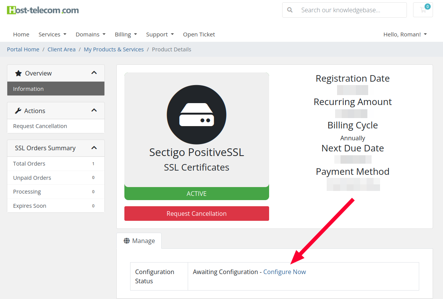Screen dimensions: 443x299
Task: Open Expires Soon in SSL summary
Action: coord(56,205)
